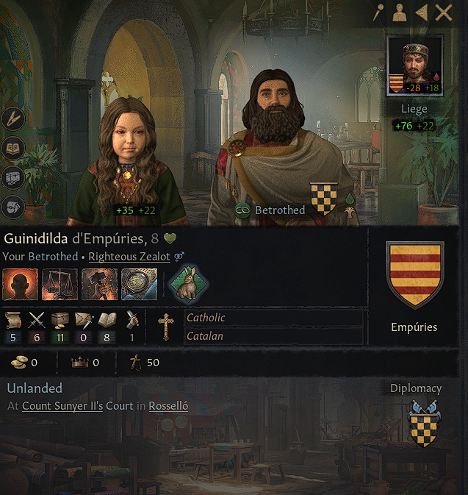The image size is (468, 495).
Task: Follow the Count Sunyer II's link
Action: (x=62, y=406)
